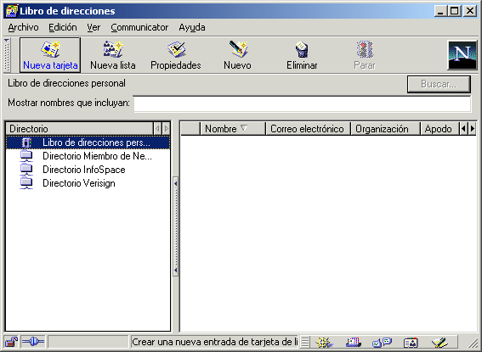Click the Nueva tarjeta toolbar button
Viewport: 482px width, 352px height.
point(50,55)
